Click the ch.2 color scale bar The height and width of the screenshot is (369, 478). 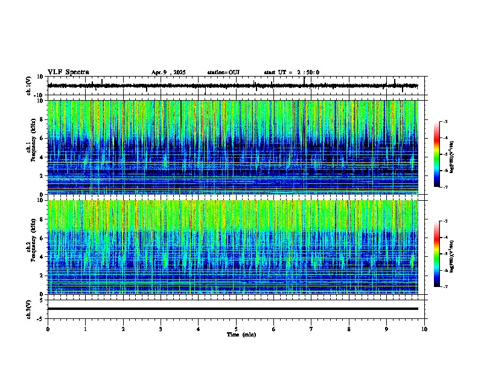437,254
